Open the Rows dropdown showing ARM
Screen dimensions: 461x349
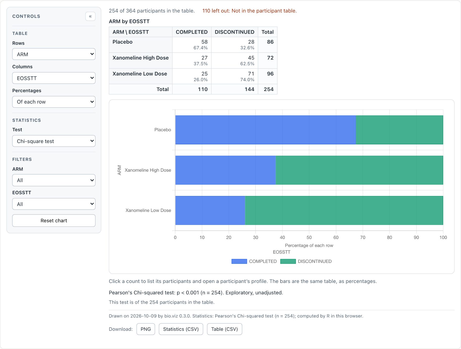pos(54,54)
